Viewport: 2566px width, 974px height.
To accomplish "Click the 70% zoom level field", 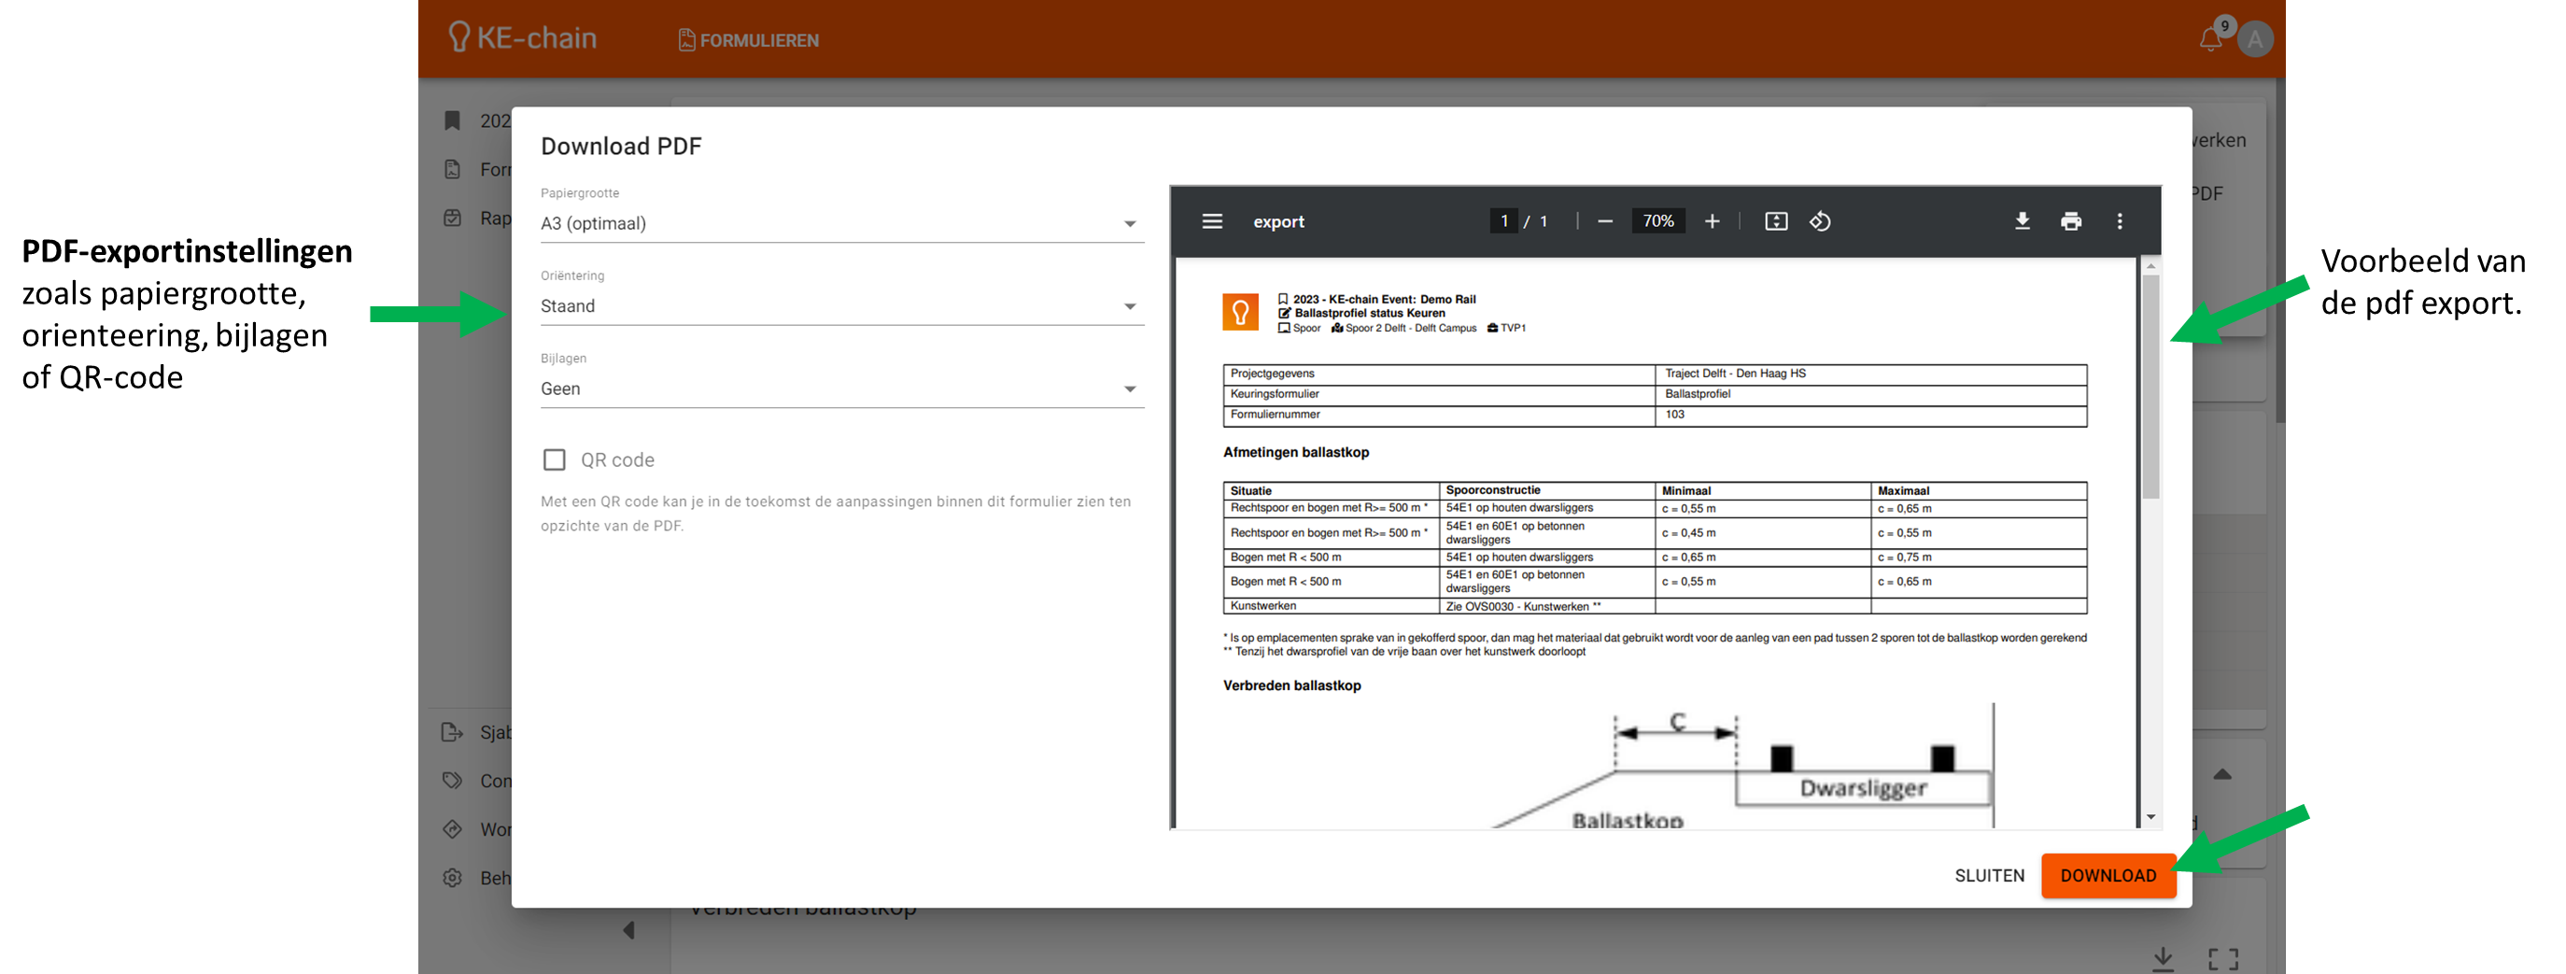I will [1657, 221].
